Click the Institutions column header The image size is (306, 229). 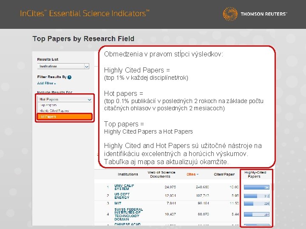pos(128,174)
